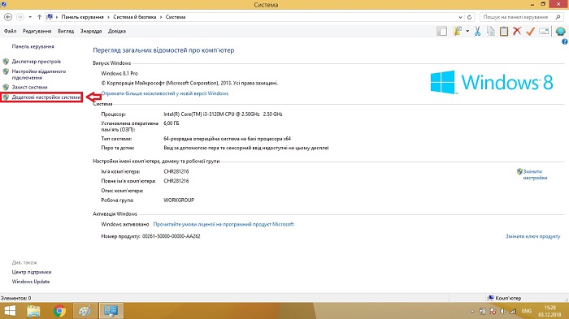This screenshot has width=569, height=319.
Task: Click the search magnifier icon
Action: (558, 17)
